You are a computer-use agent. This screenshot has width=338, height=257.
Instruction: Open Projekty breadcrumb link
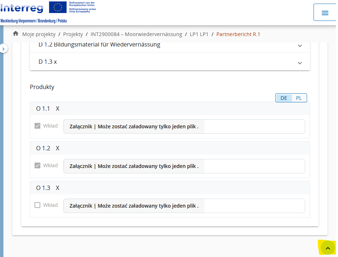tap(73, 34)
